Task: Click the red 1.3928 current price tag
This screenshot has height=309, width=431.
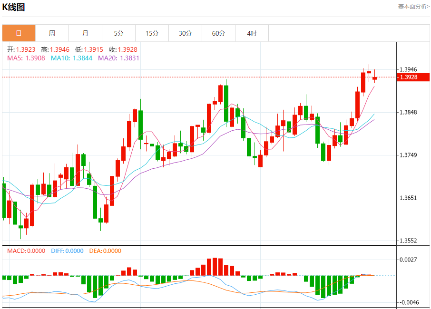Action: 413,77
